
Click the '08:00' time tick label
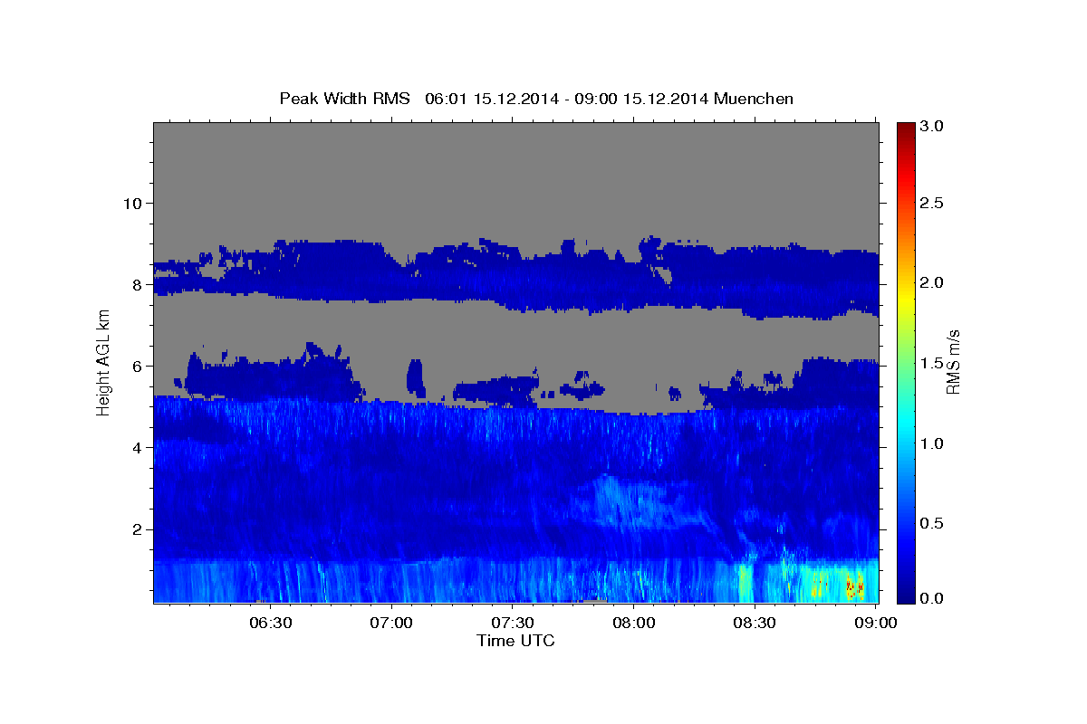click(633, 623)
